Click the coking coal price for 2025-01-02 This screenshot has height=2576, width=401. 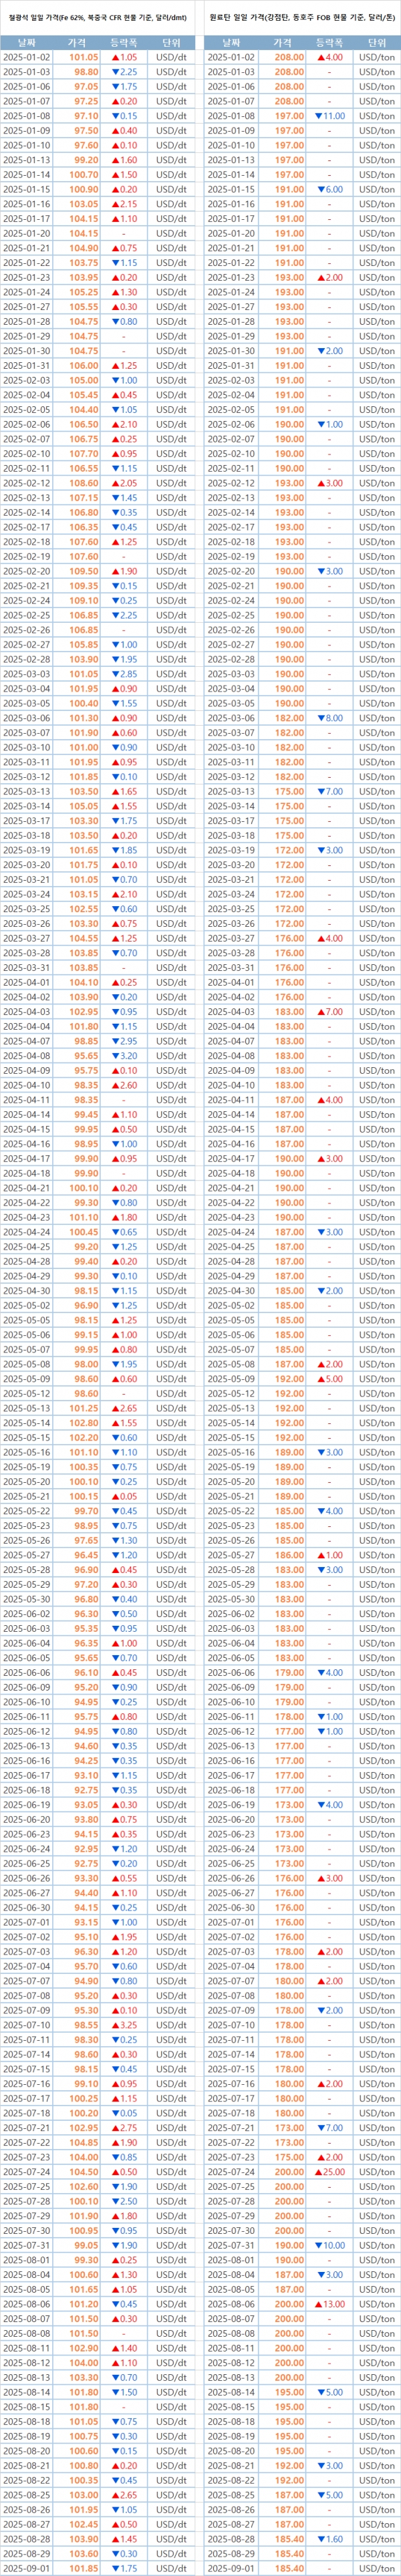(289, 58)
